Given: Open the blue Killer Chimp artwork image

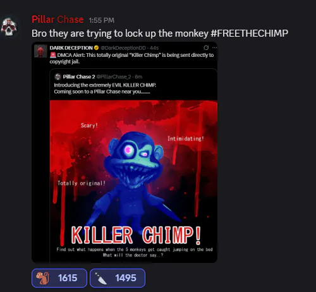Looking at the screenshot, I should coord(133,181).
